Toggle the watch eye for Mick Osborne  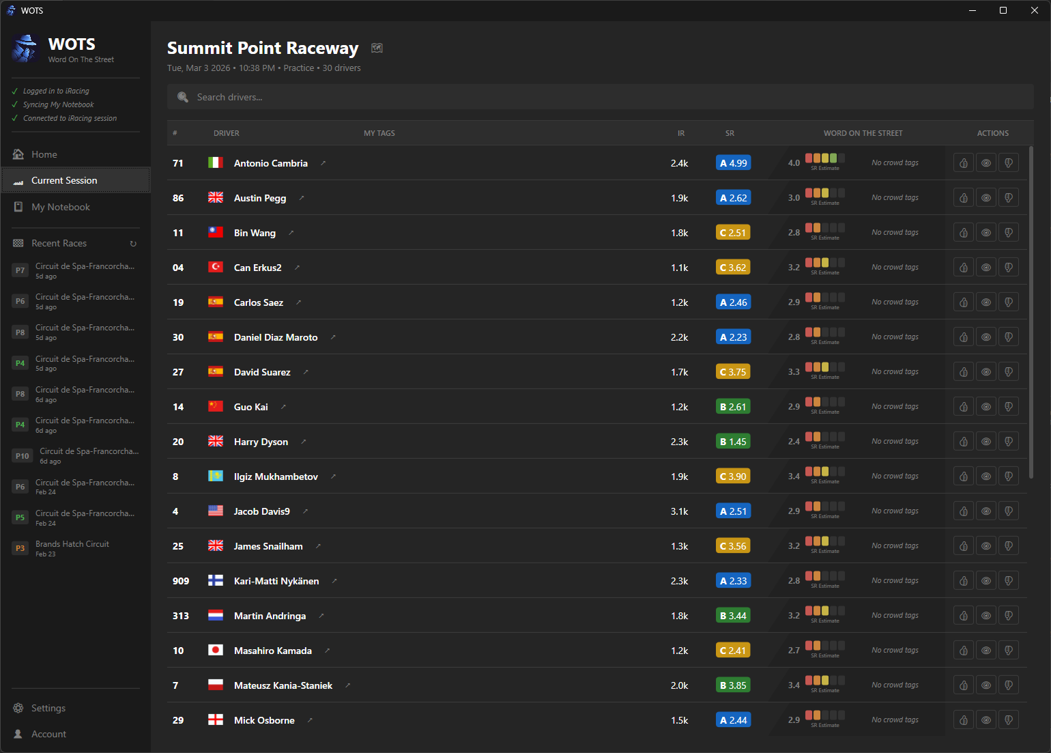click(985, 720)
